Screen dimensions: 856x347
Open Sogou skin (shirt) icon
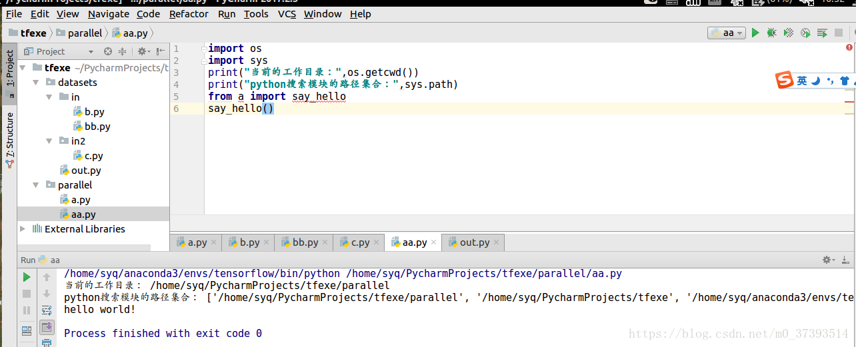pyautogui.click(x=845, y=81)
